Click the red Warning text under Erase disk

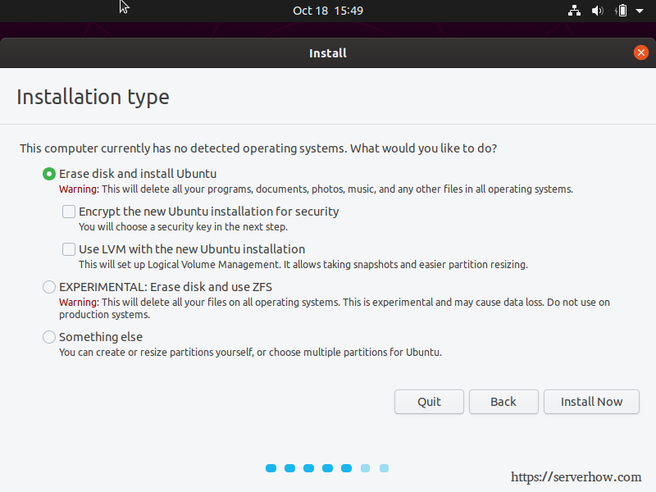pyautogui.click(x=79, y=189)
